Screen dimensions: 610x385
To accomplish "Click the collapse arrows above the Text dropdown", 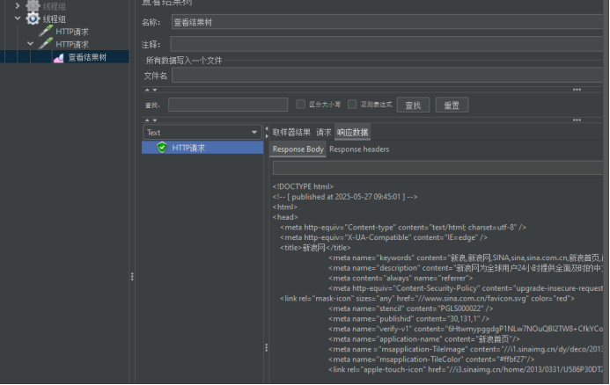I will tap(151, 120).
